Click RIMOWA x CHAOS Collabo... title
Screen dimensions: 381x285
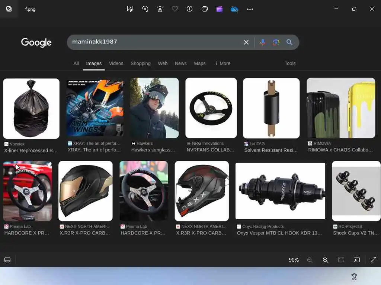point(340,150)
